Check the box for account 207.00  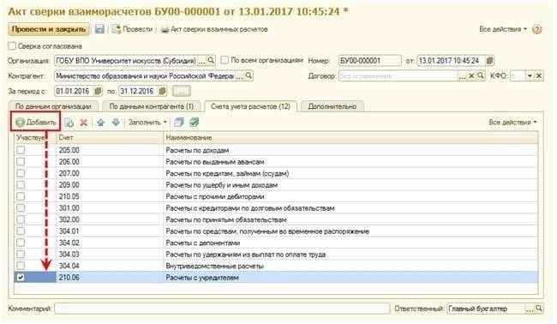(x=21, y=173)
